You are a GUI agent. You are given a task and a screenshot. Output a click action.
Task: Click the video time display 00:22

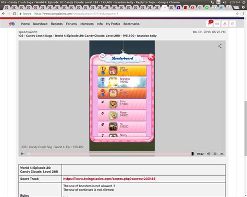click(200, 154)
